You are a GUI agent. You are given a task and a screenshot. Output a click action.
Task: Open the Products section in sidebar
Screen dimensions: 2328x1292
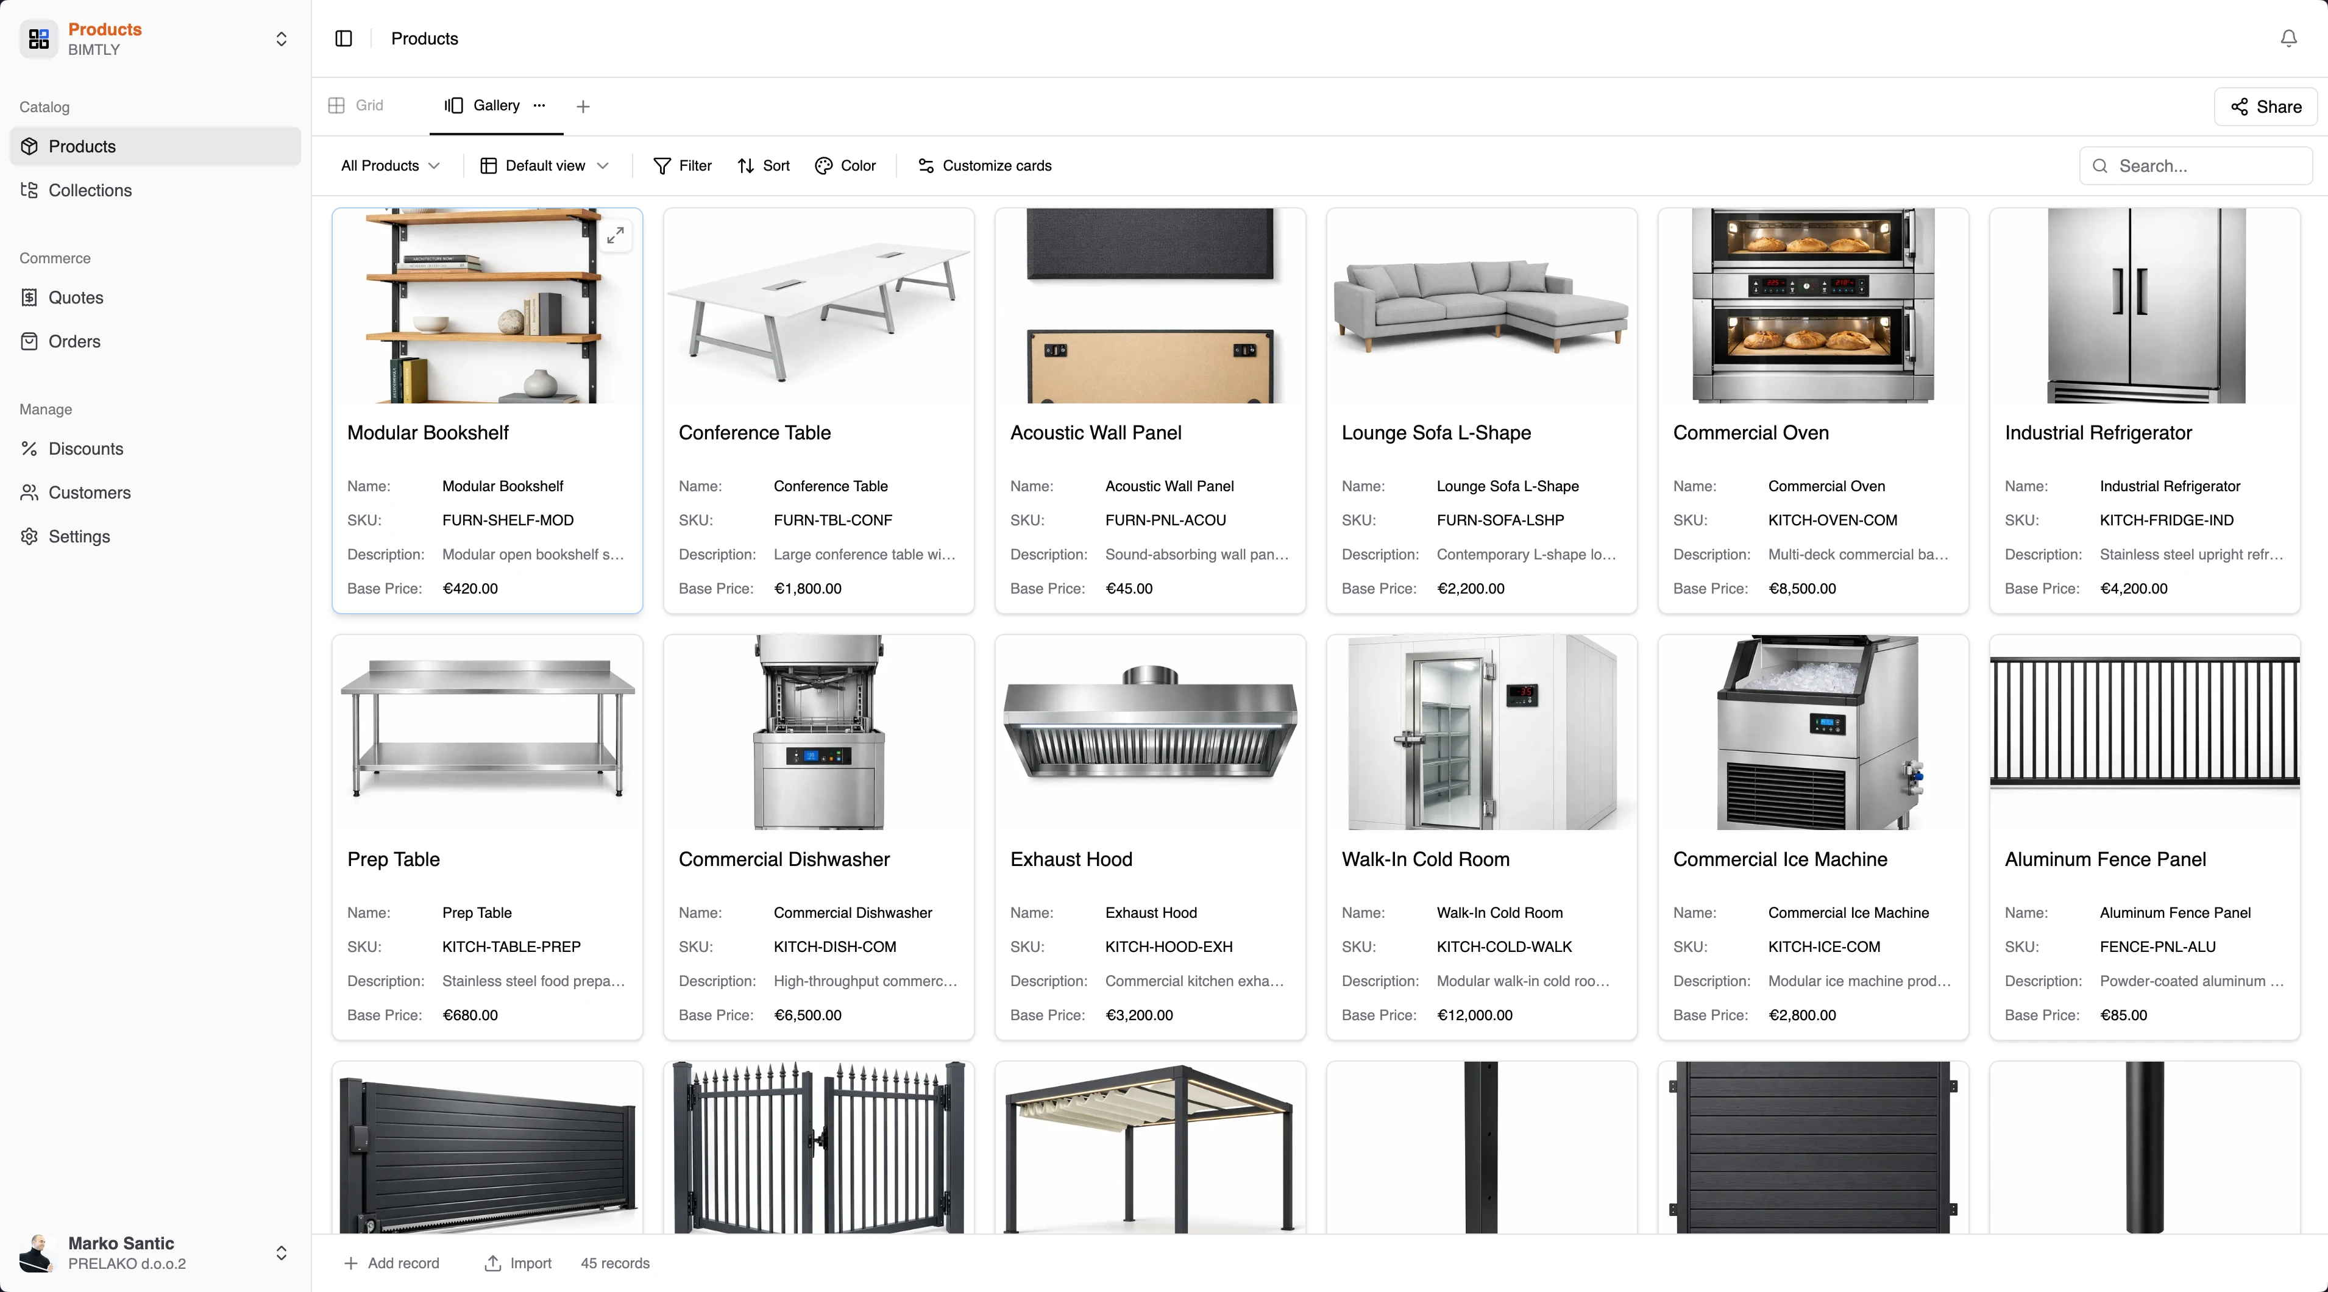click(81, 146)
